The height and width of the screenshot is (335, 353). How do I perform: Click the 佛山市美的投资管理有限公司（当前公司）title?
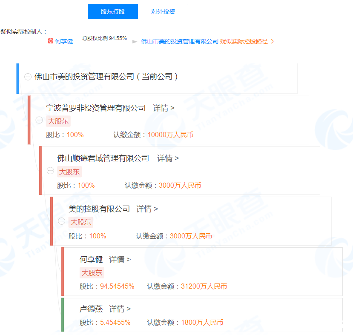click(x=106, y=77)
